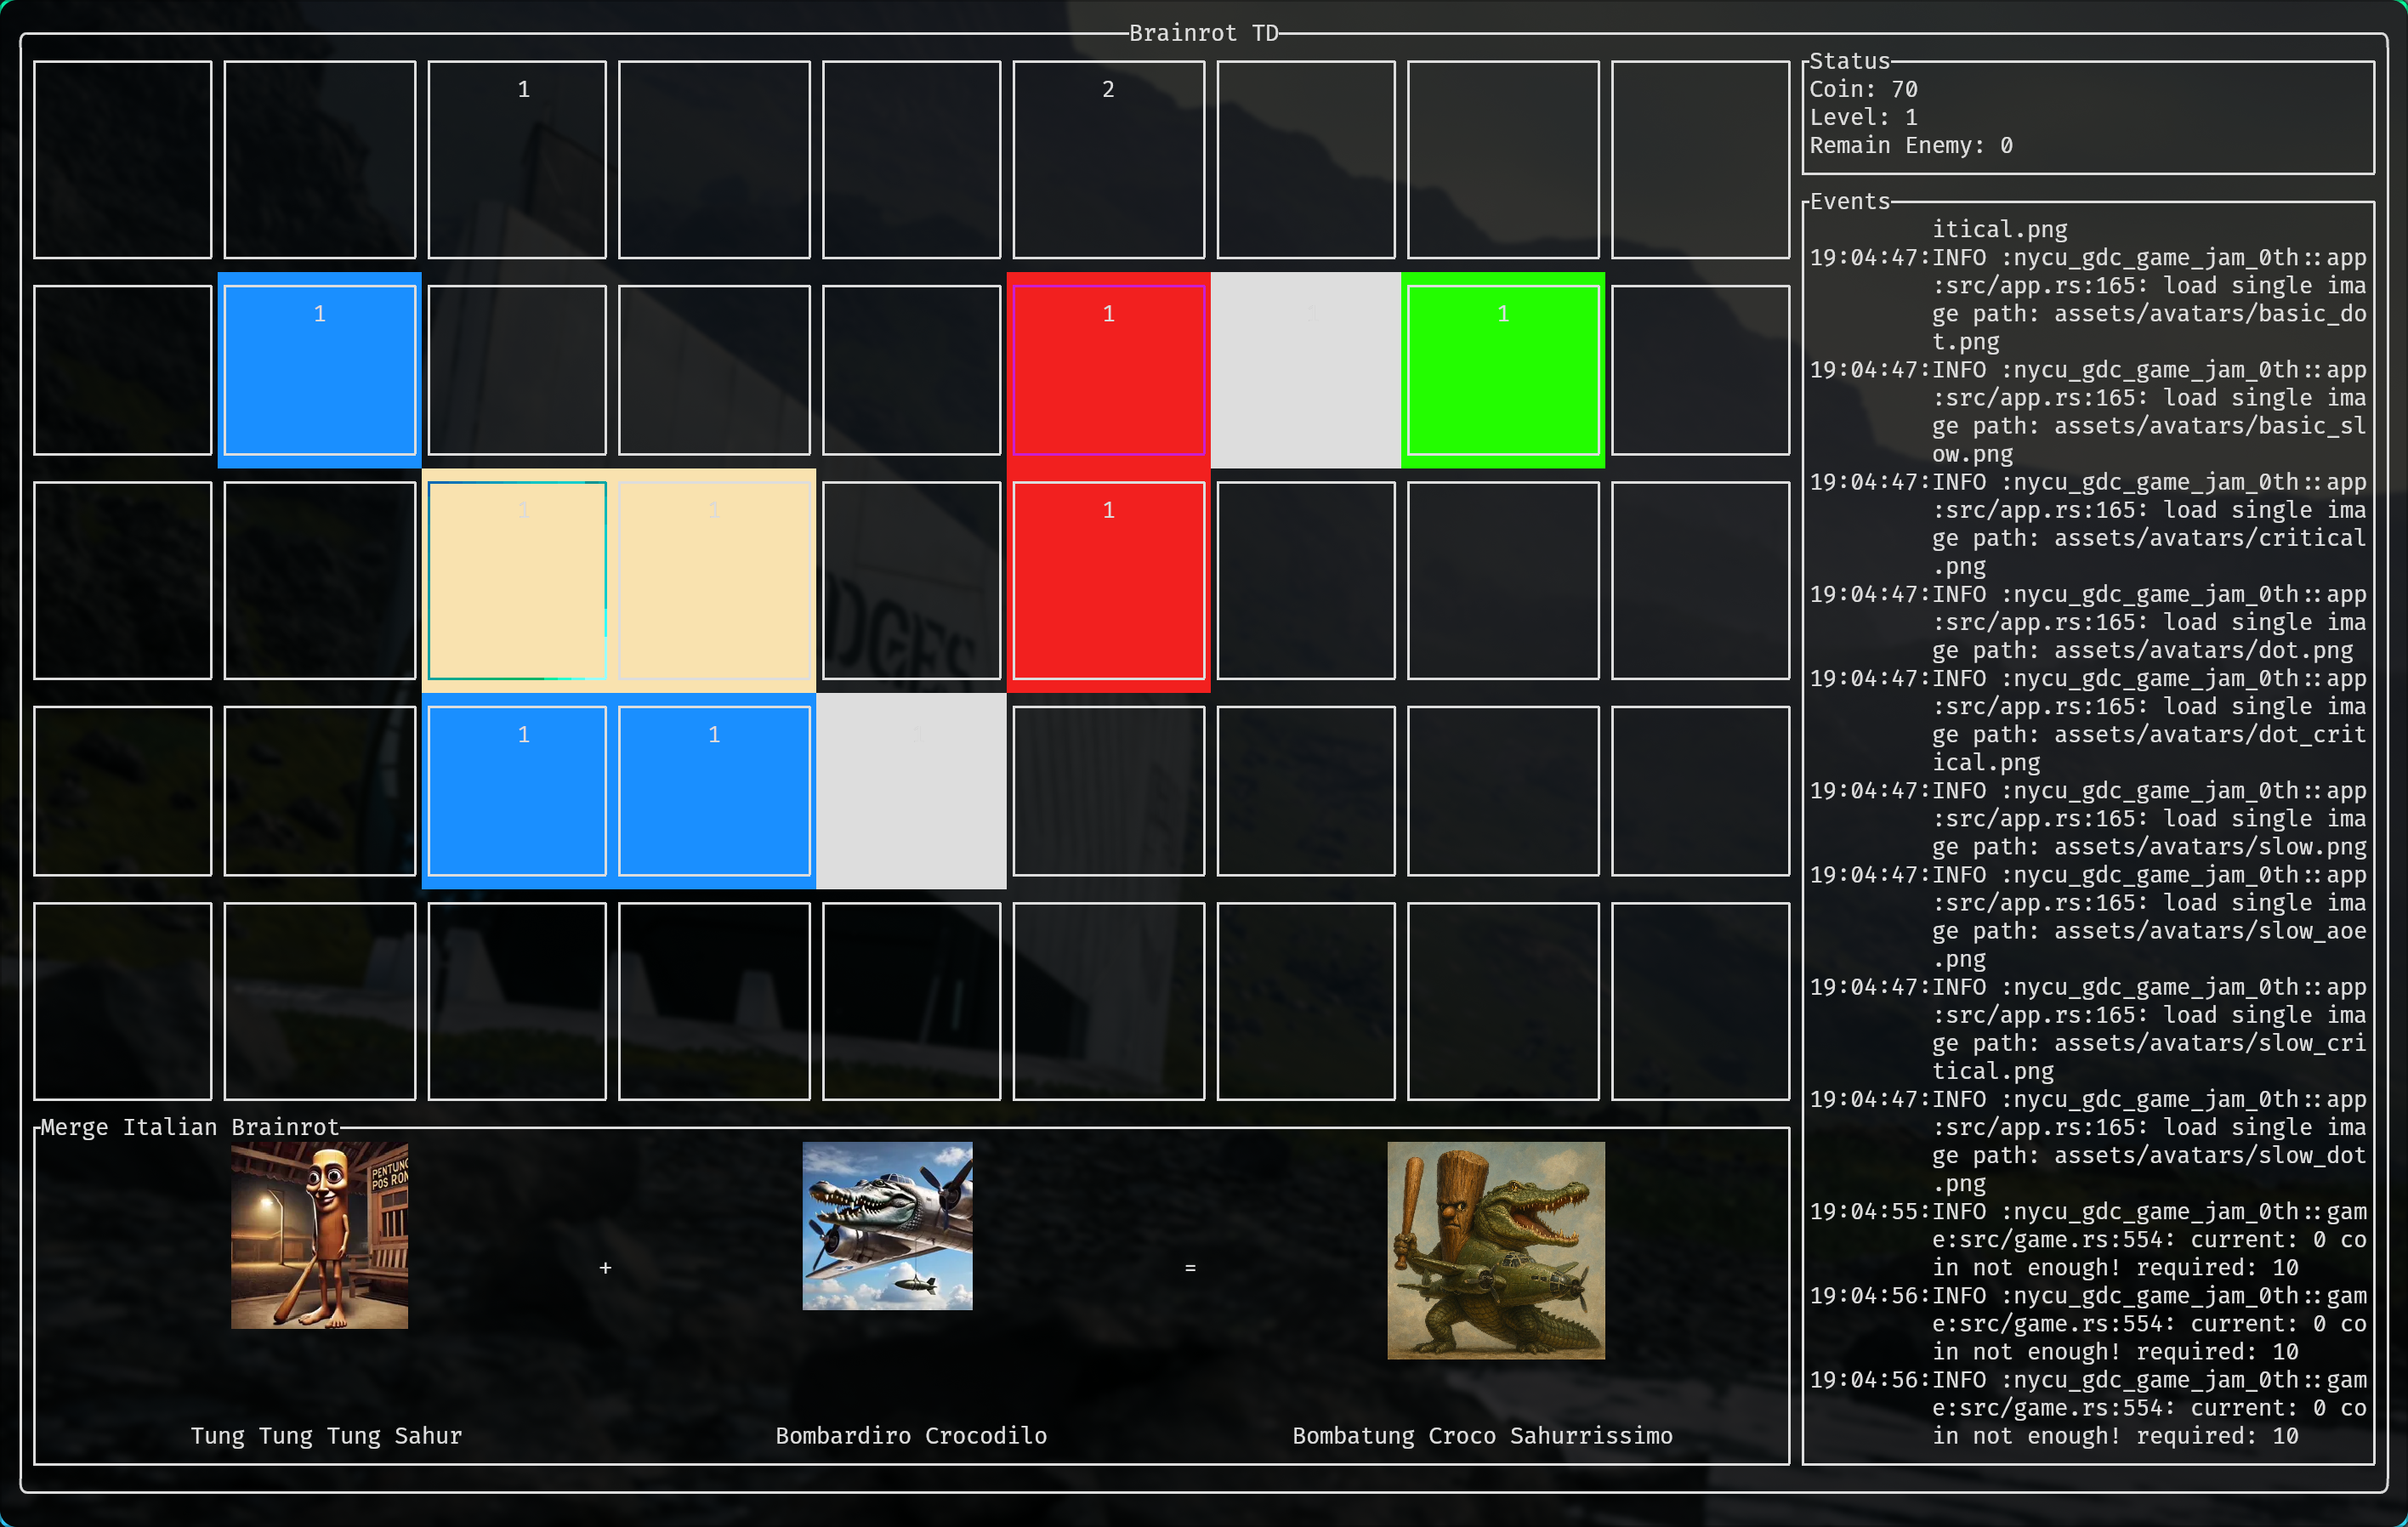Select the beige tile with the teal cursor border
2408x1527 pixels.
click(x=517, y=581)
